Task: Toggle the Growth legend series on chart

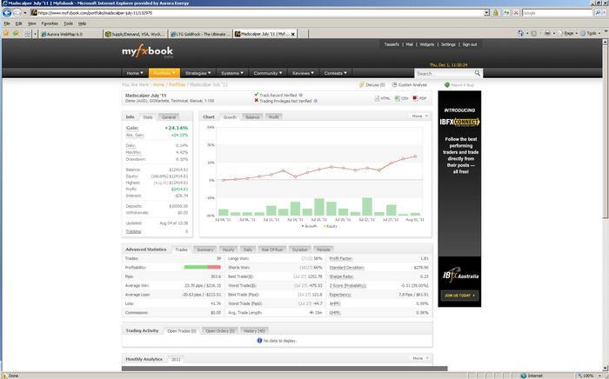Action: [x=310, y=226]
